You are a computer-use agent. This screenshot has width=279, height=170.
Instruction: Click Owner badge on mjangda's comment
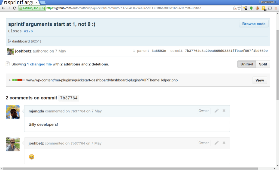(x=204, y=111)
